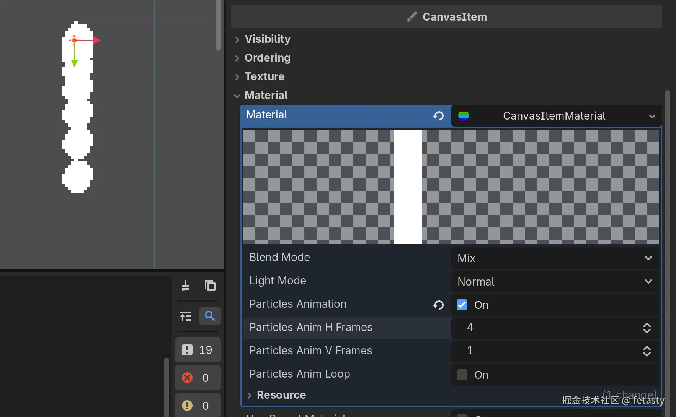Click the copy output icon
Image resolution: width=676 pixels, height=417 pixels.
pyautogui.click(x=210, y=286)
